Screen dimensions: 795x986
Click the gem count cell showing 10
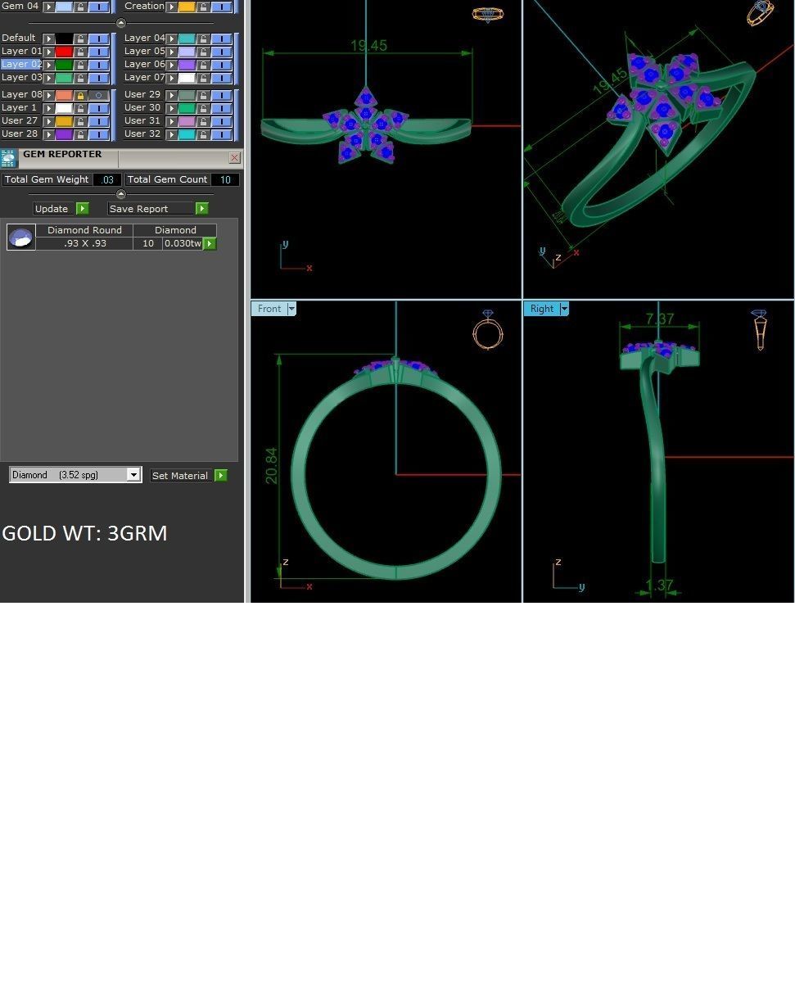coord(147,243)
